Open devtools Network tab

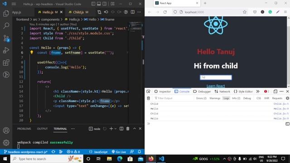pyautogui.click(x=222, y=91)
